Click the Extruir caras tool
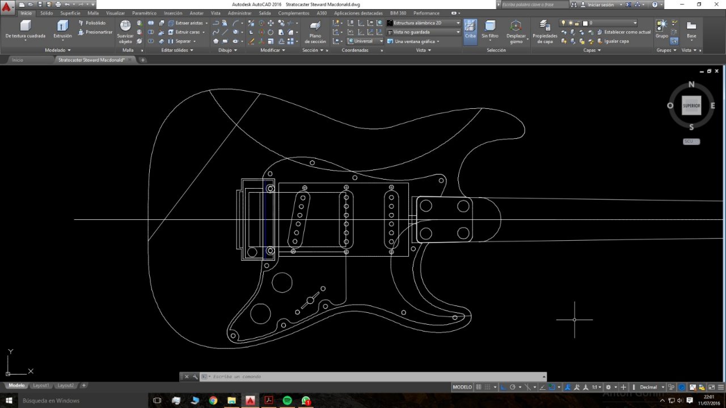Image resolution: width=726 pixels, height=408 pixels. [x=184, y=32]
